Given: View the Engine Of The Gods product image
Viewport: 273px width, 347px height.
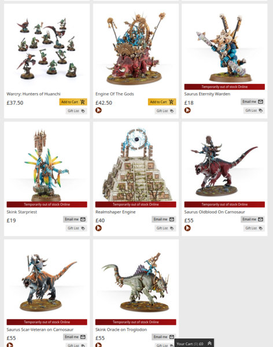Looking at the screenshot, I should pyautogui.click(x=136, y=48).
